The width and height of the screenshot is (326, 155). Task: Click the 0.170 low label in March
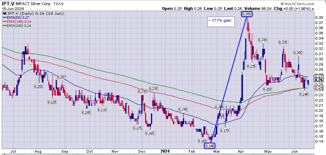click(x=225, y=131)
